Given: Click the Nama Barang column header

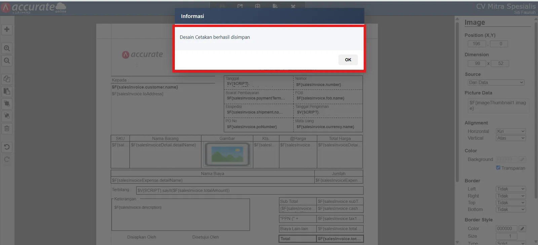Looking at the screenshot, I should [x=165, y=138].
